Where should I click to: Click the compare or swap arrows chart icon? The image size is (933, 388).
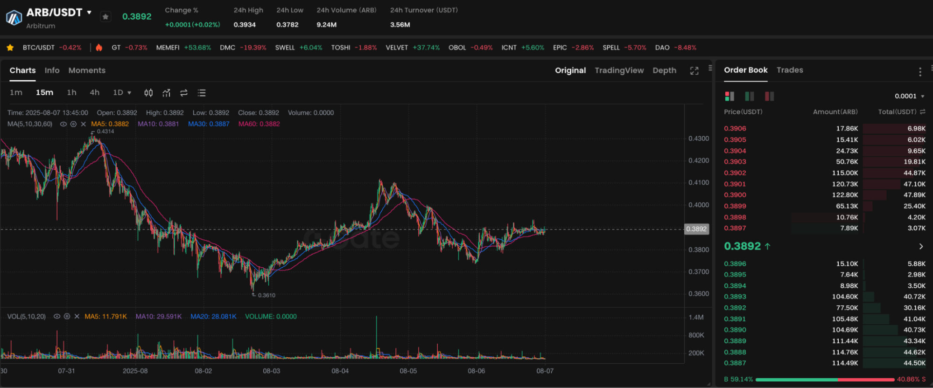[184, 93]
